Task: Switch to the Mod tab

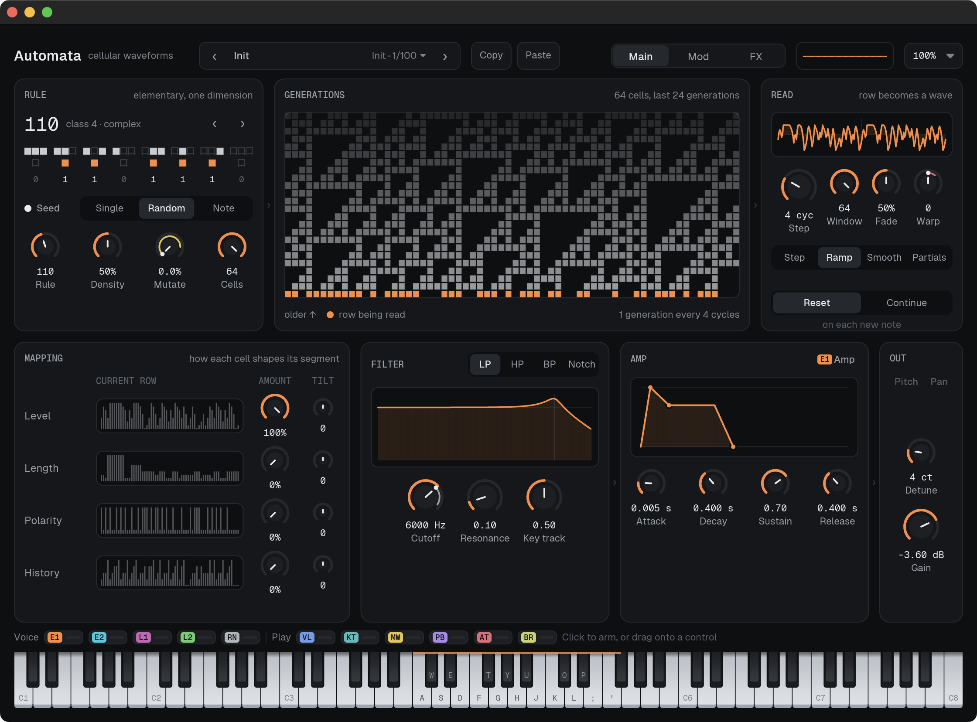Action: tap(698, 56)
